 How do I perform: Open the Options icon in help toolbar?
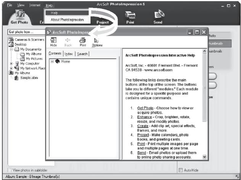click(x=96, y=40)
